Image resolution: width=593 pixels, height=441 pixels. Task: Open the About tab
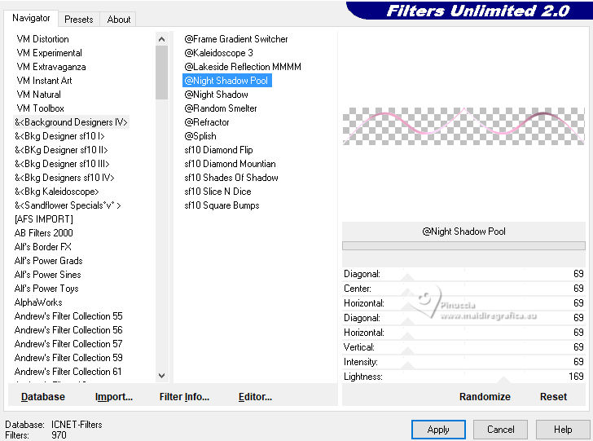coord(118,20)
